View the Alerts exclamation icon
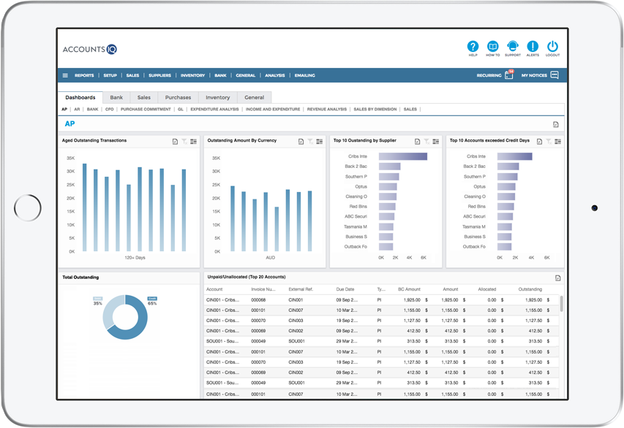This screenshot has width=624, height=428. tap(533, 47)
